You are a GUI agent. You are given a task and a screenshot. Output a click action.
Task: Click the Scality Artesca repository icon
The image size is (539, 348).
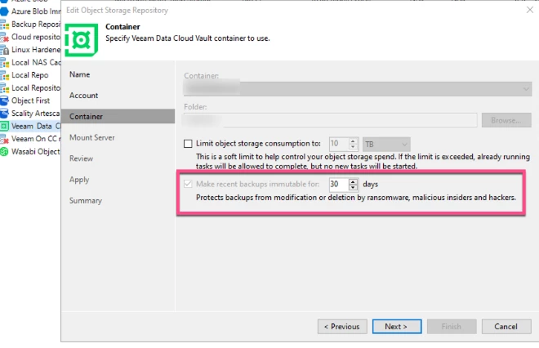4,114
